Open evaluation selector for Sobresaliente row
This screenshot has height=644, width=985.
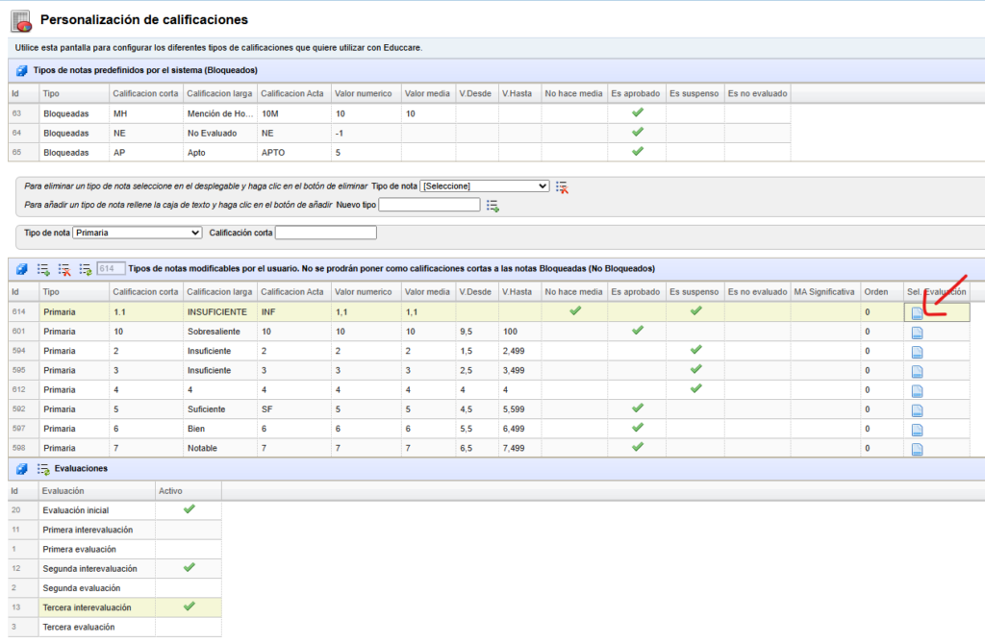pos(917,332)
